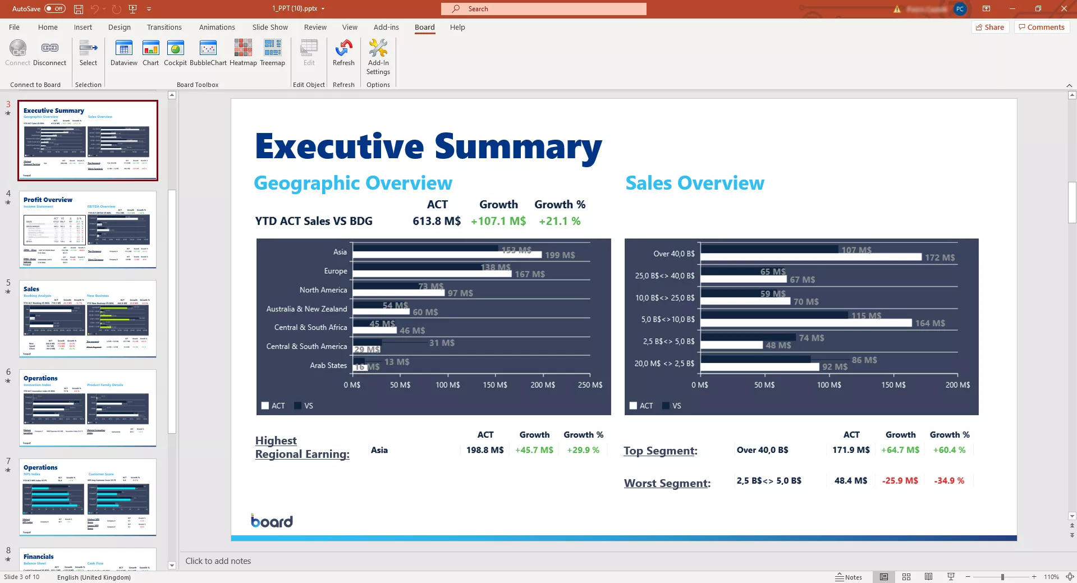
Task: Disconnect from Board
Action: click(x=49, y=53)
